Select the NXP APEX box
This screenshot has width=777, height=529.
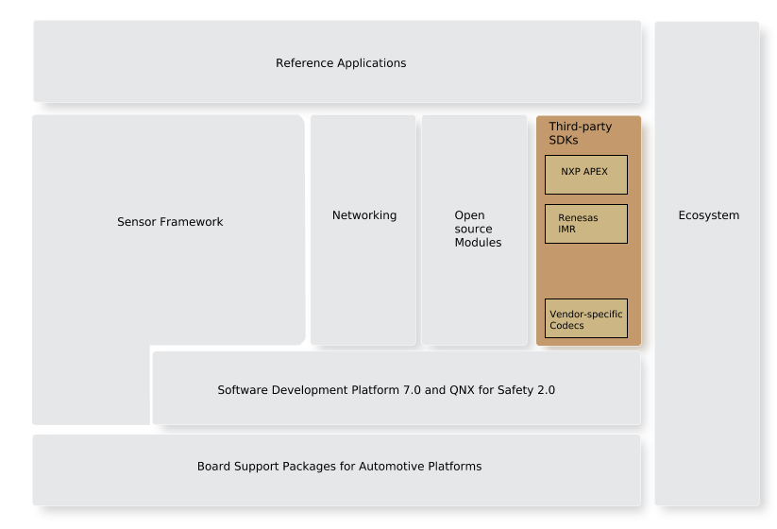point(585,173)
